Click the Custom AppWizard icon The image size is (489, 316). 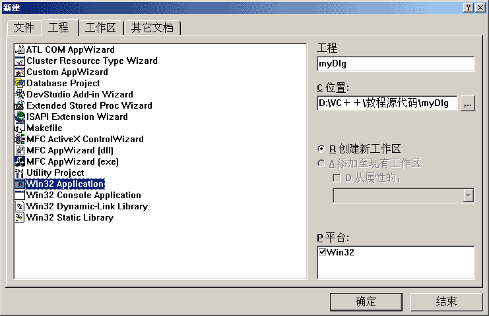(20, 72)
